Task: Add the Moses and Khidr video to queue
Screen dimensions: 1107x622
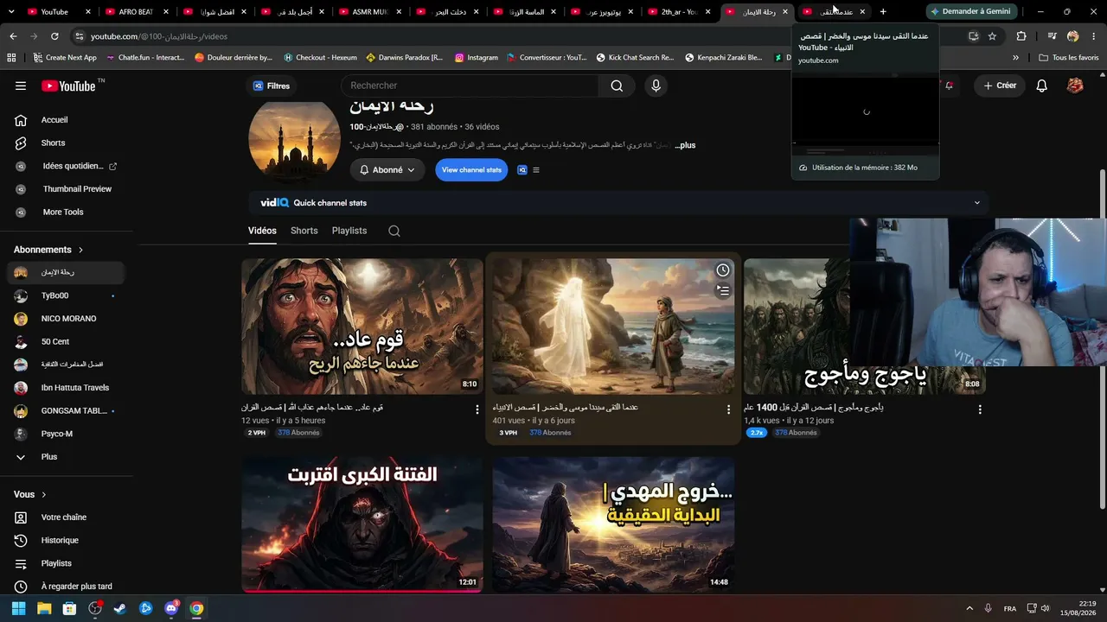Action: click(723, 290)
